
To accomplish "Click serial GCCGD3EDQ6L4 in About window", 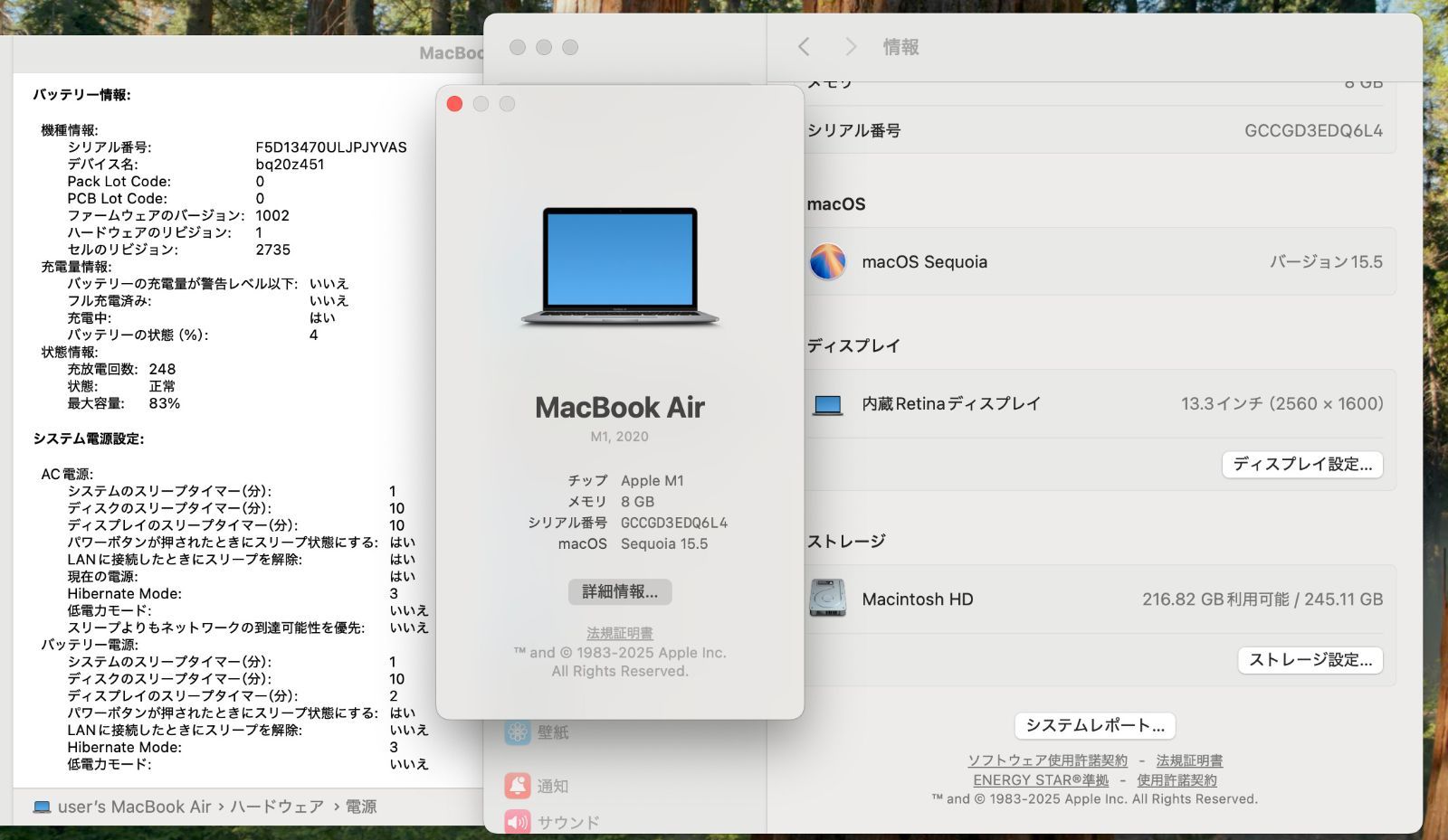I will click(674, 523).
